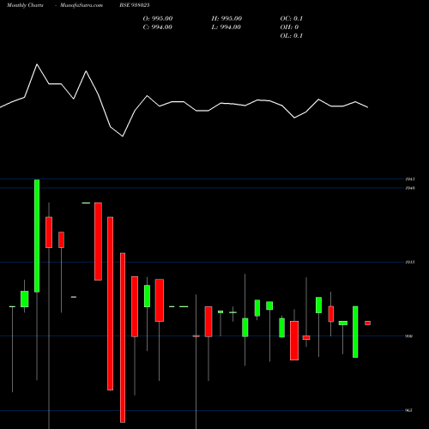
Task: Click the last small red candlestick on the right
Action: coord(367,323)
